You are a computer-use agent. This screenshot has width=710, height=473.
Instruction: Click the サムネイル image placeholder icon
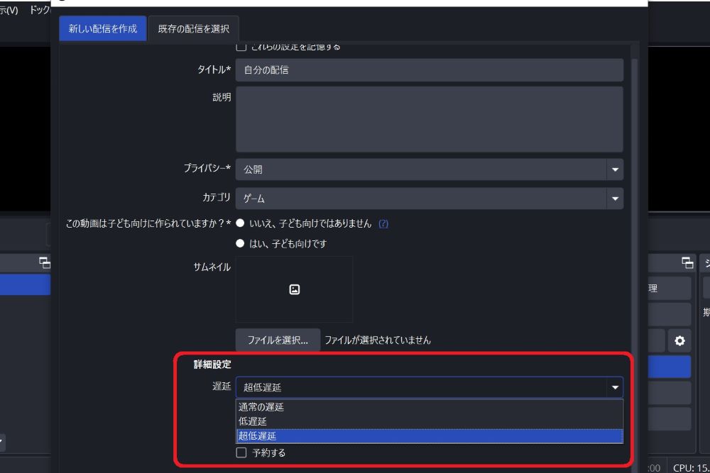pyautogui.click(x=295, y=289)
